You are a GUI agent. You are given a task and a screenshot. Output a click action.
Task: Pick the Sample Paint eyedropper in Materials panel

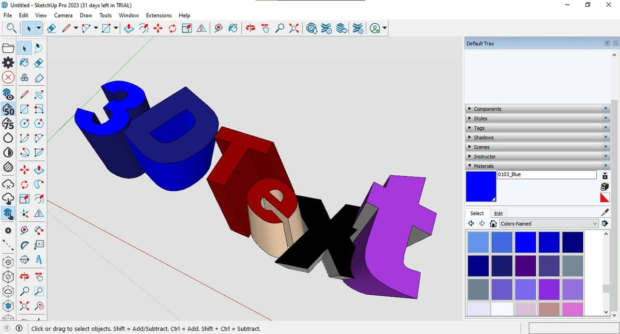pyautogui.click(x=606, y=212)
